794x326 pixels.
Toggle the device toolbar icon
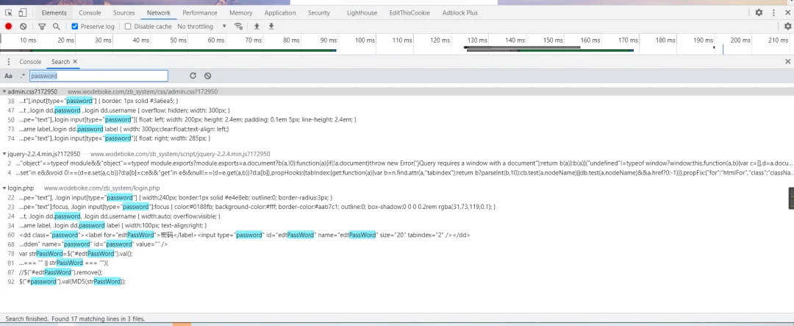tap(22, 13)
